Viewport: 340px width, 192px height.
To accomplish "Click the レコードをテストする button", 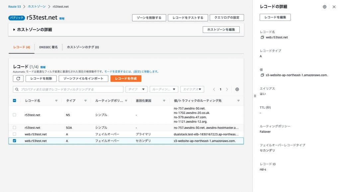I will (x=188, y=18).
